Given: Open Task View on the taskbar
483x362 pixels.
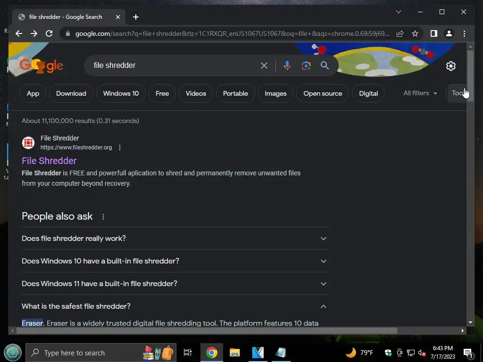Looking at the screenshot, I should pos(187,353).
